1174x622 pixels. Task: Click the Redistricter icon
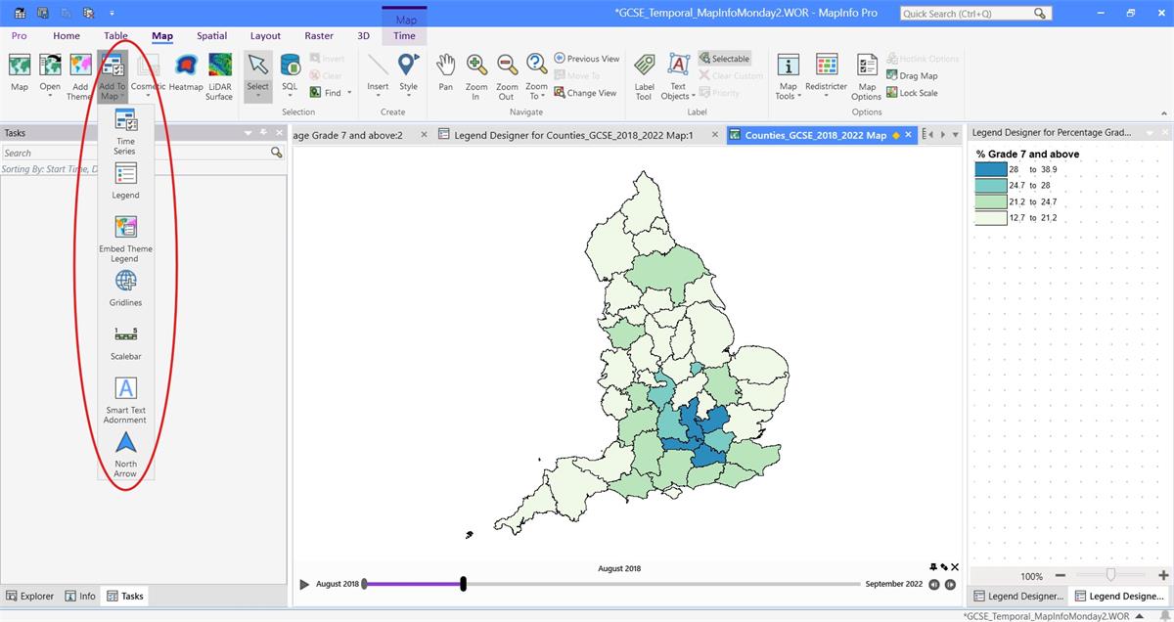point(826,75)
